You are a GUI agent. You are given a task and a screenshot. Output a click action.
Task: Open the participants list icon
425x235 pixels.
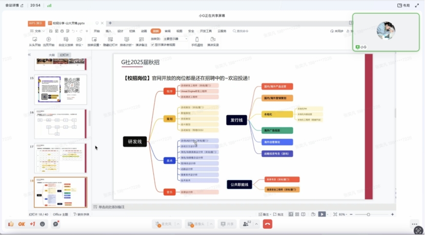247,224
